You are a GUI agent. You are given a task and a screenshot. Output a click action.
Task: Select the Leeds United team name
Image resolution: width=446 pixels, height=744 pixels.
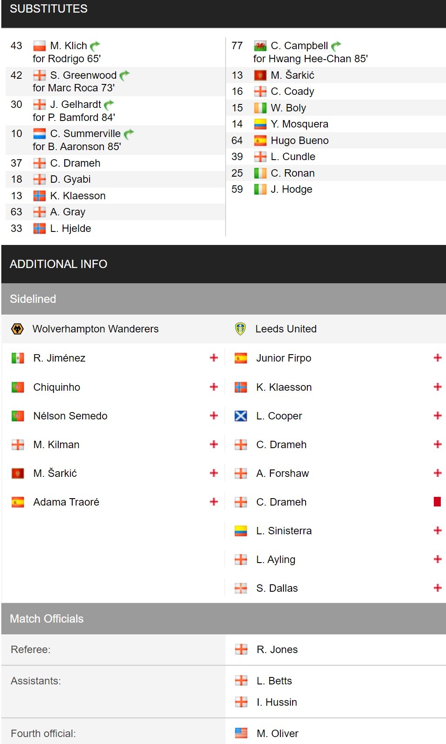tap(286, 329)
